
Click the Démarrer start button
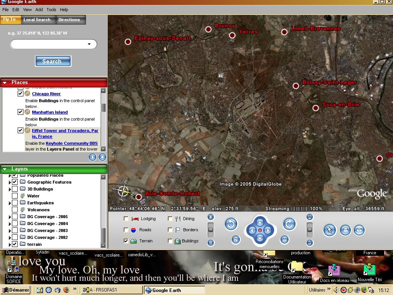click(16, 290)
